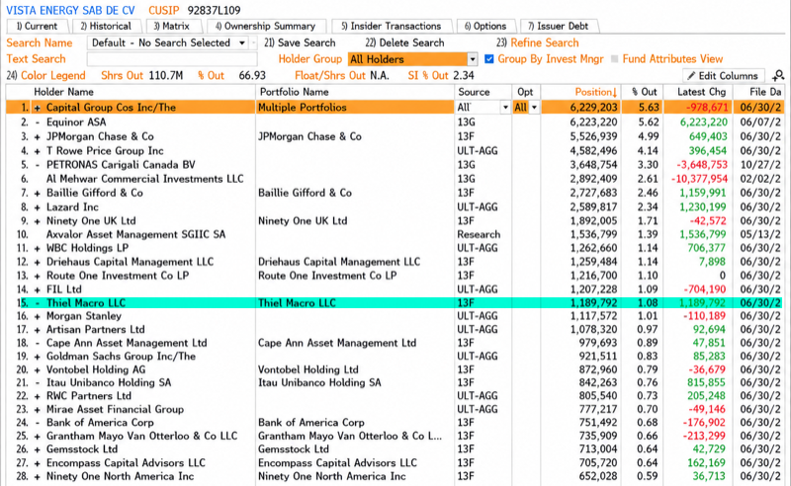Screen dimensions: 791x486
Task: Click the Source column header
Action: click(x=474, y=92)
